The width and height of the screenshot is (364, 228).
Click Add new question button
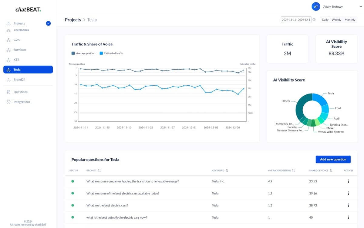pos(333,159)
